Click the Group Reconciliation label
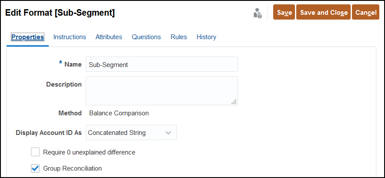385x178 pixels. 73,168
